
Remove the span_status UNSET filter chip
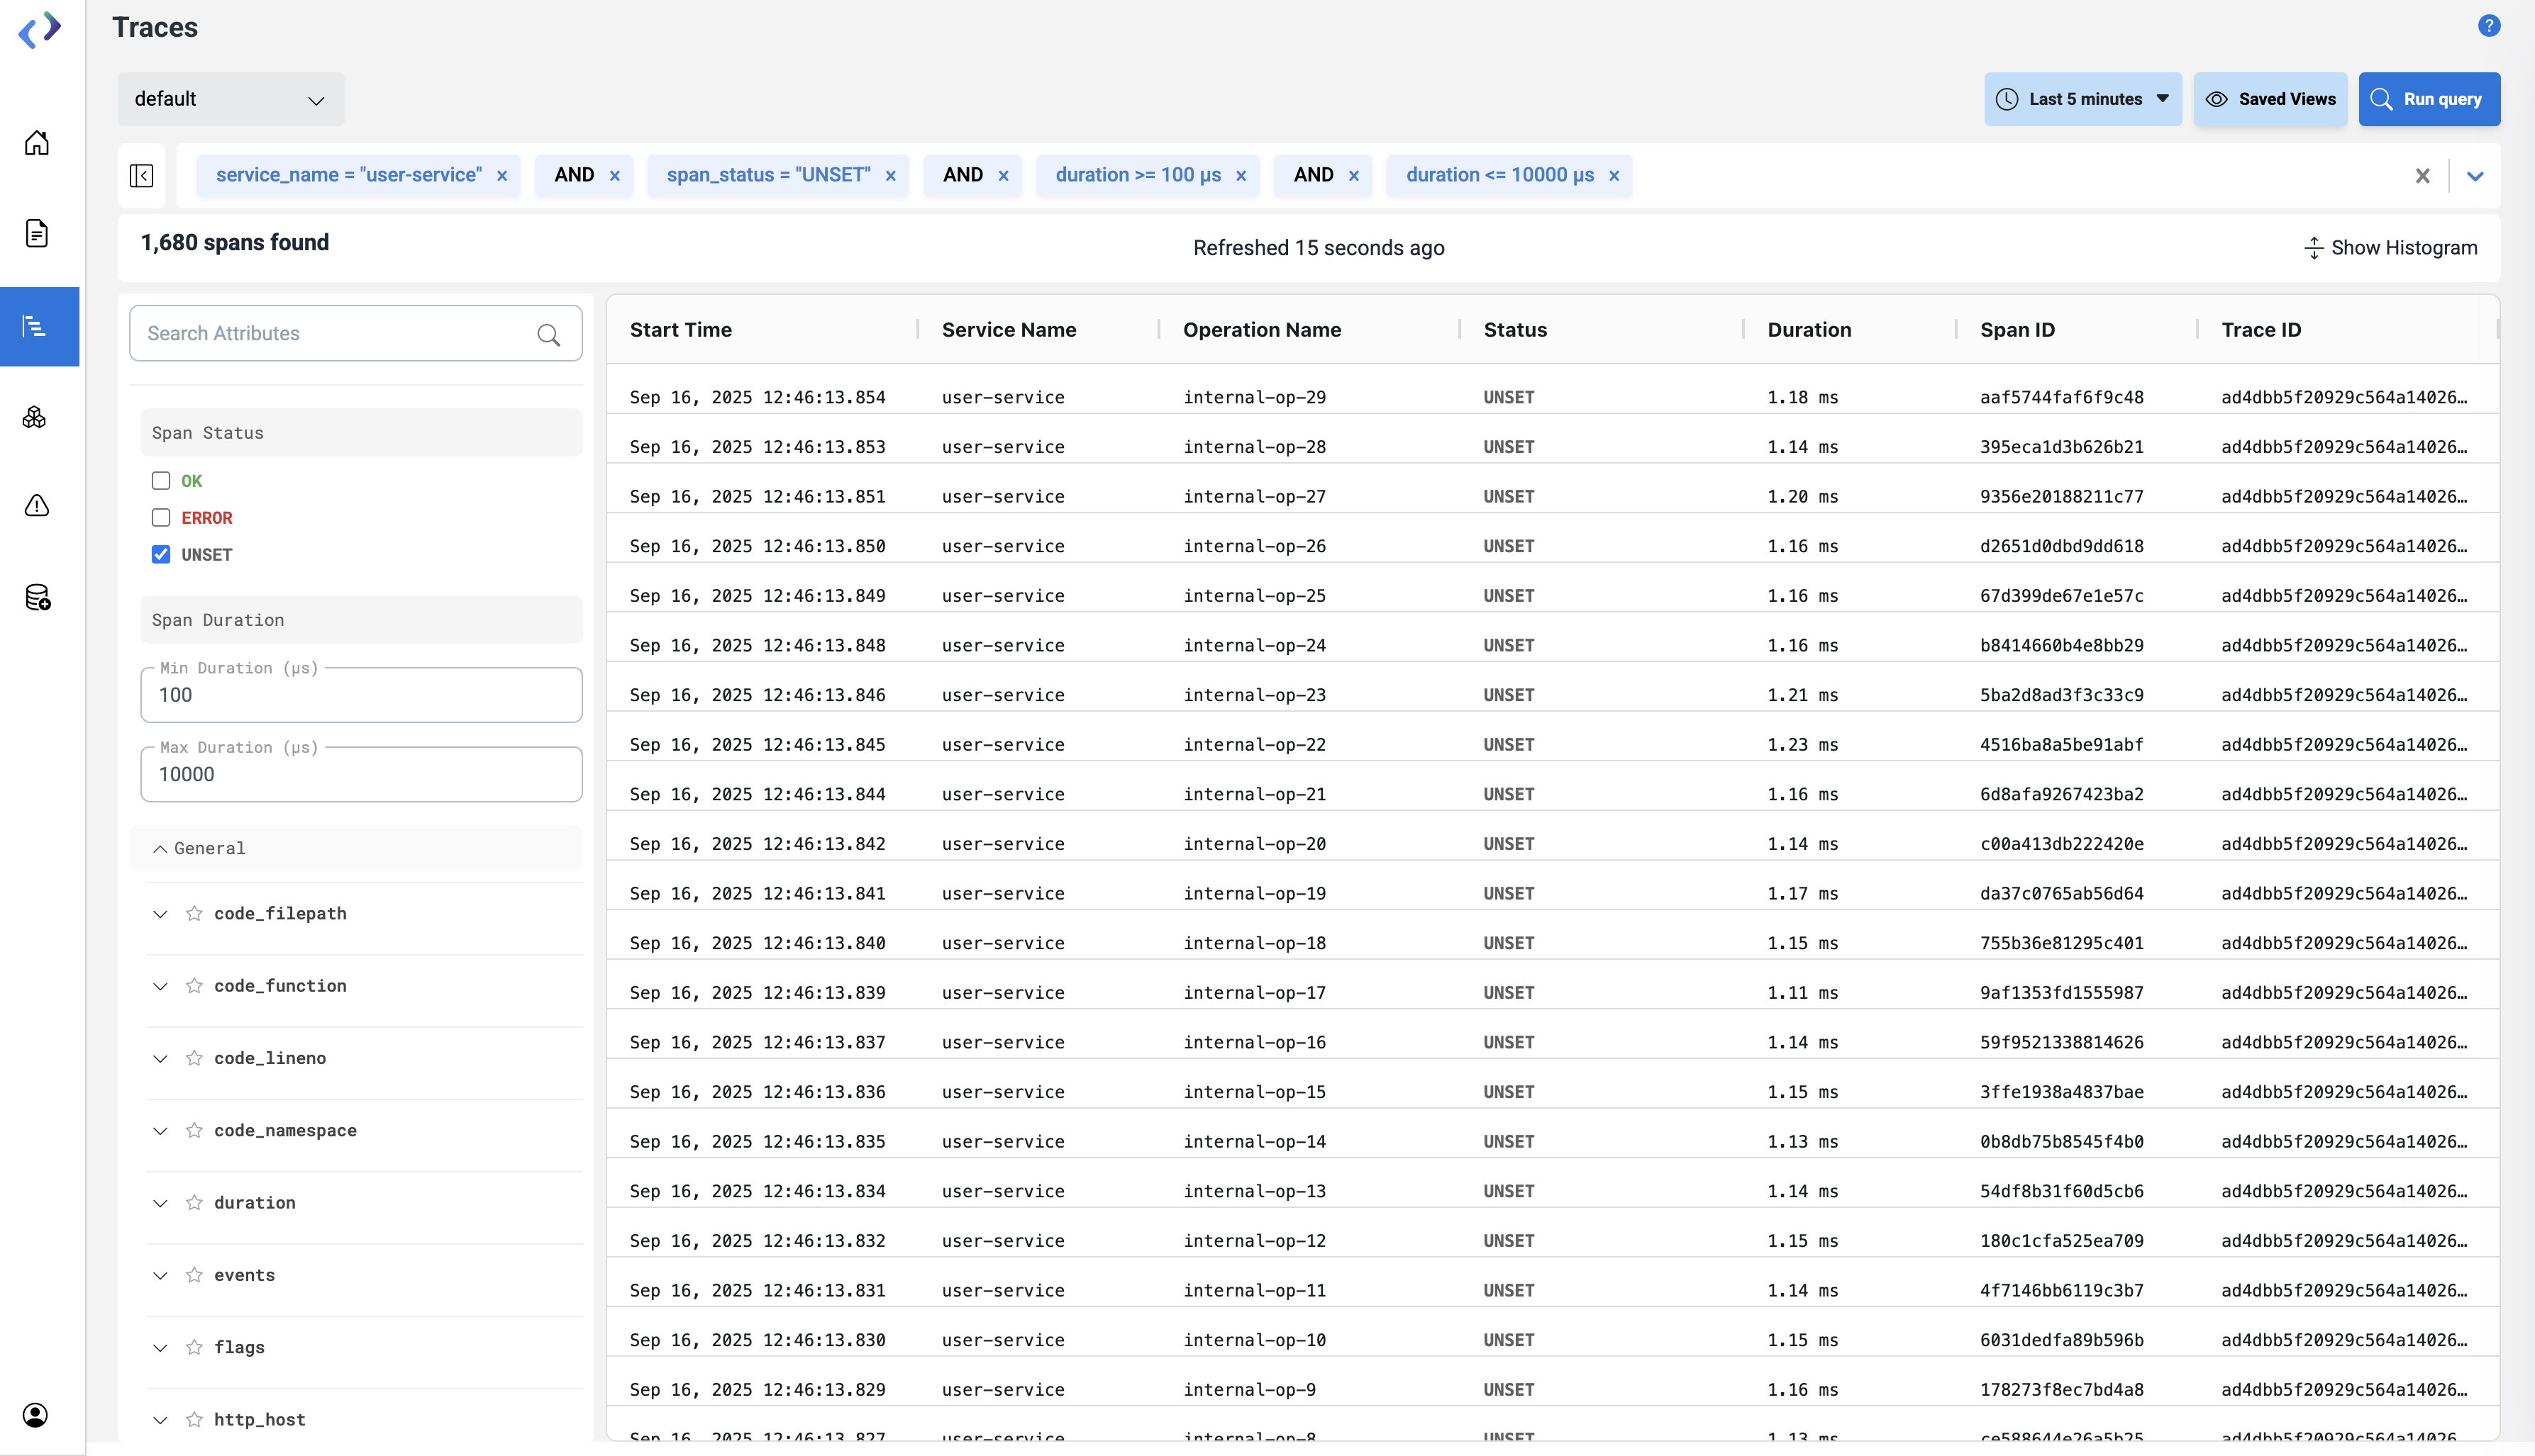(x=890, y=176)
